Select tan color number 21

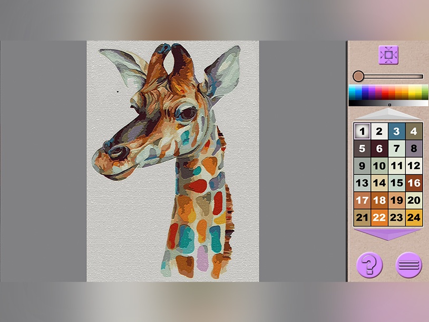362,218
